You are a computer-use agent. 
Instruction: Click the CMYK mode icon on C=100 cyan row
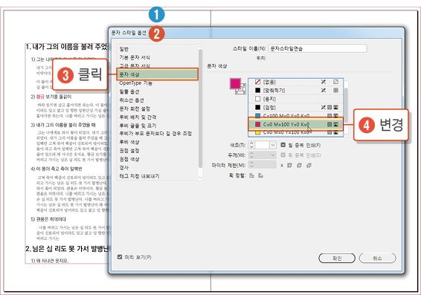335,116
